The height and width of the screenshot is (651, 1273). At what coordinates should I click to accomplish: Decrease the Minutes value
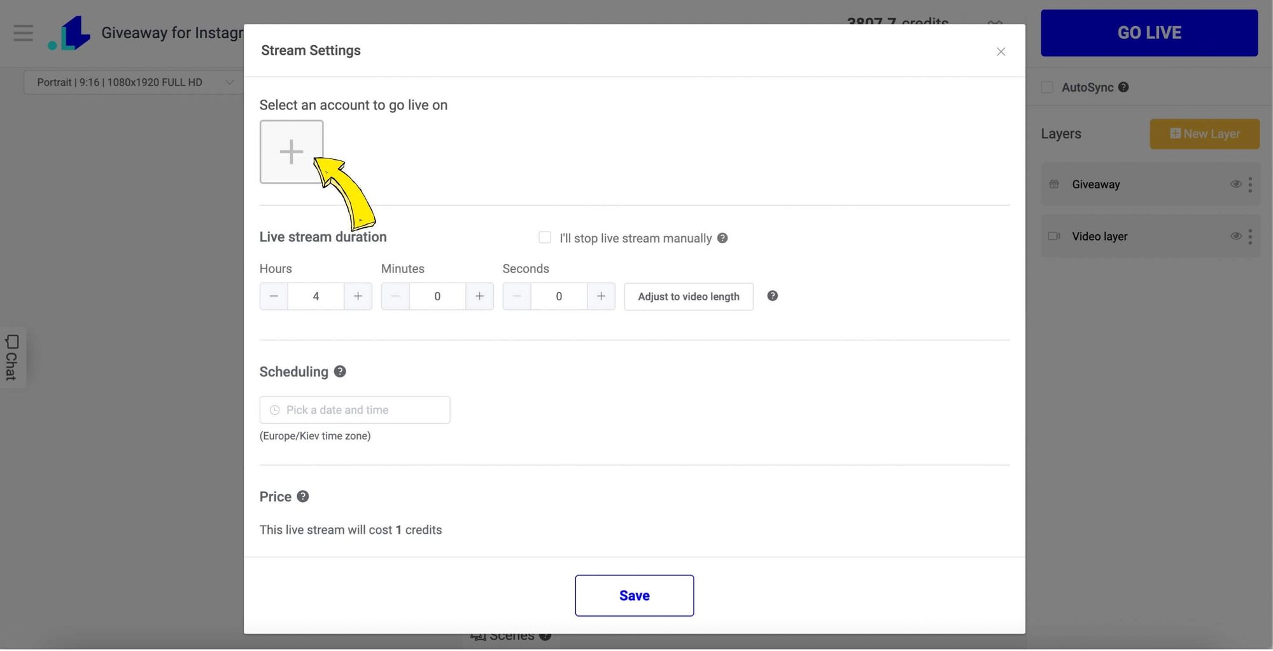395,297
